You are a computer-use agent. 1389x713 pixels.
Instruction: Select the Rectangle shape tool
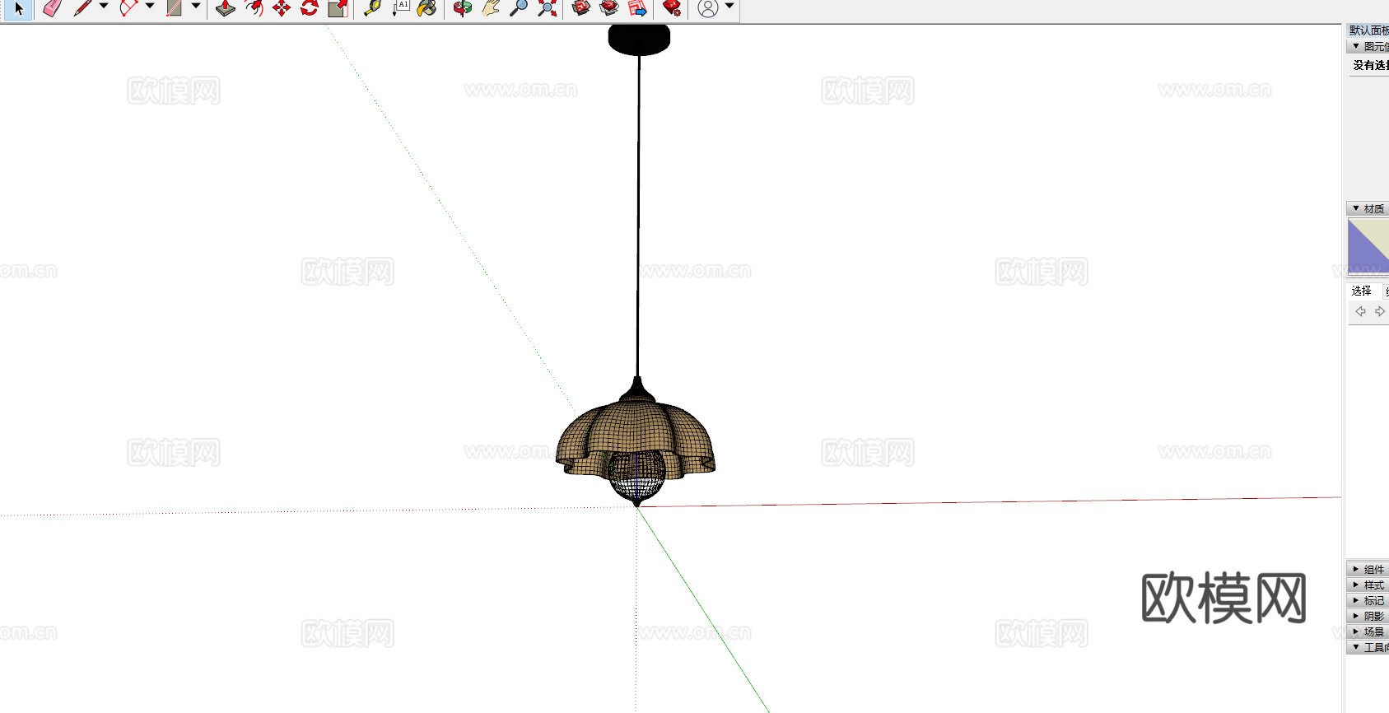click(175, 8)
